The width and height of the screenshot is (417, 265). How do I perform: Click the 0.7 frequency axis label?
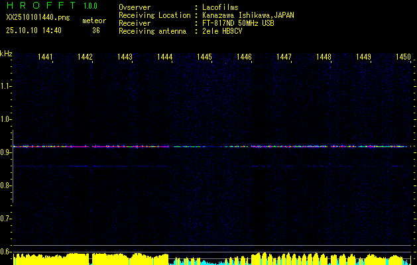coord(6,219)
